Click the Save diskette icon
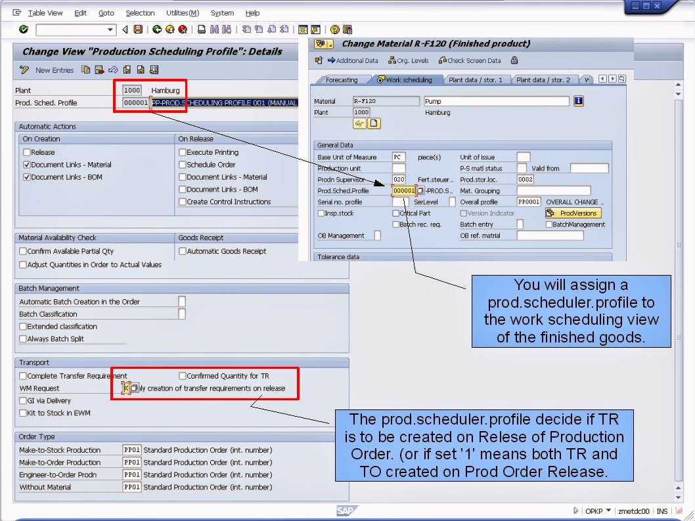This screenshot has height=521, width=695. 139,30
